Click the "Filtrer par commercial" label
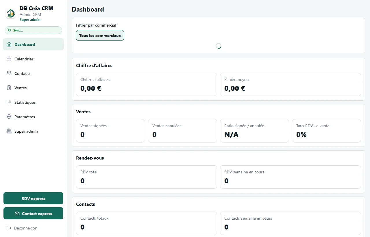 [x=96, y=25]
